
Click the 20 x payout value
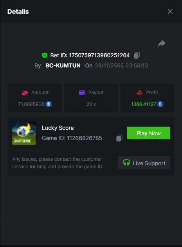point(91,104)
